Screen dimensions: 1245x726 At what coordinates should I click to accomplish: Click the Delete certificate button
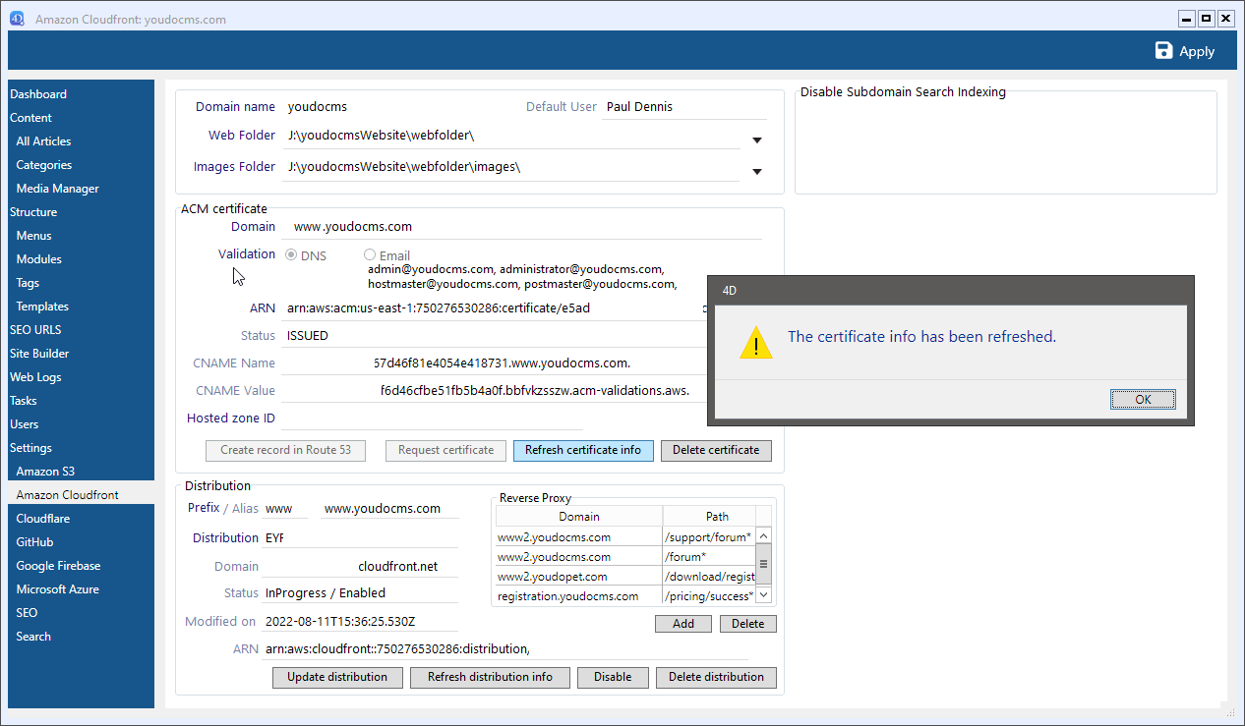[715, 450]
